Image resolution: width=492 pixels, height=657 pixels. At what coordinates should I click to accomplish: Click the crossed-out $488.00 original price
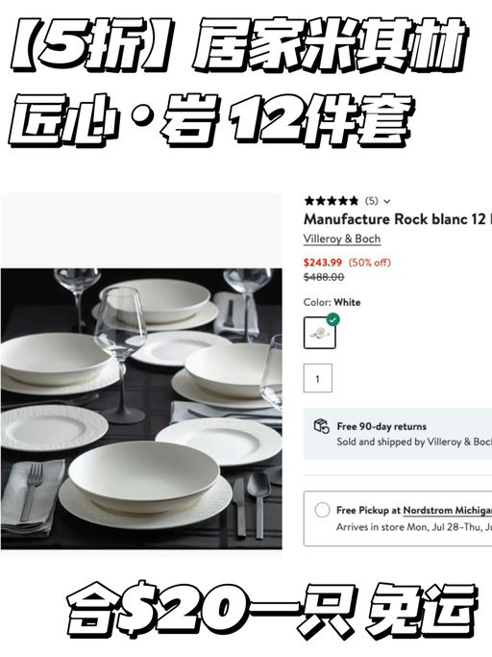(x=324, y=277)
